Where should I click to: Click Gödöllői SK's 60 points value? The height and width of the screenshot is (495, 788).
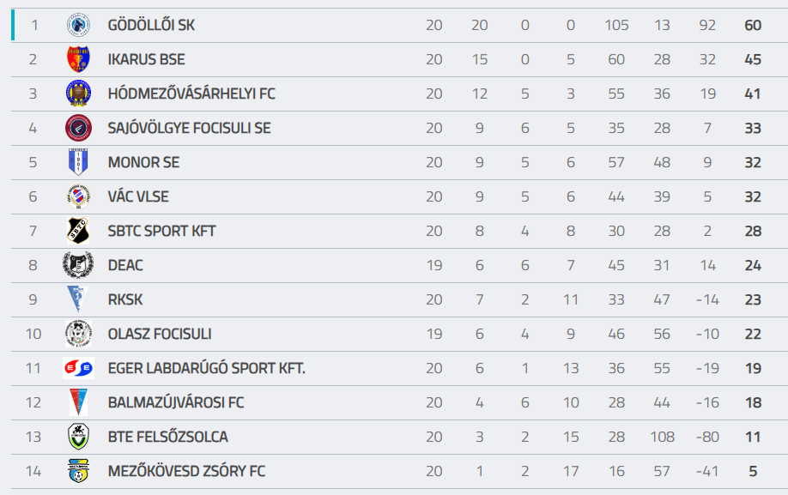(x=753, y=25)
